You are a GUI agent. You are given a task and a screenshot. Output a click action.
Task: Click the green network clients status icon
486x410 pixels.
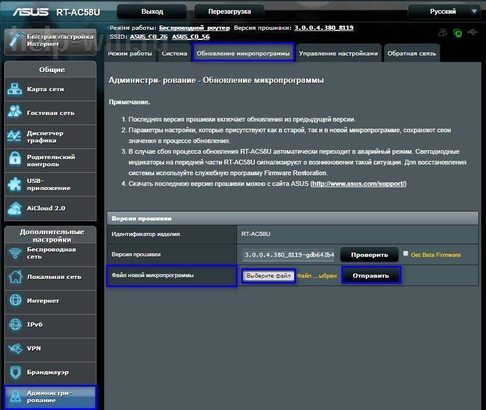coord(457,33)
